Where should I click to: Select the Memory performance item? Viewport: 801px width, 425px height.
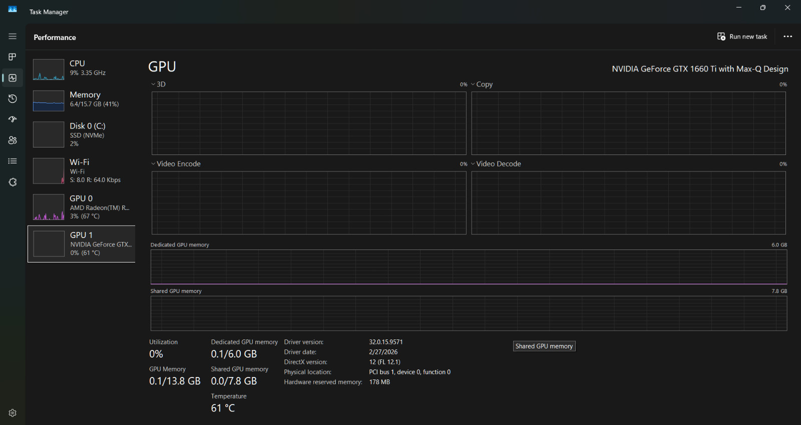click(81, 100)
